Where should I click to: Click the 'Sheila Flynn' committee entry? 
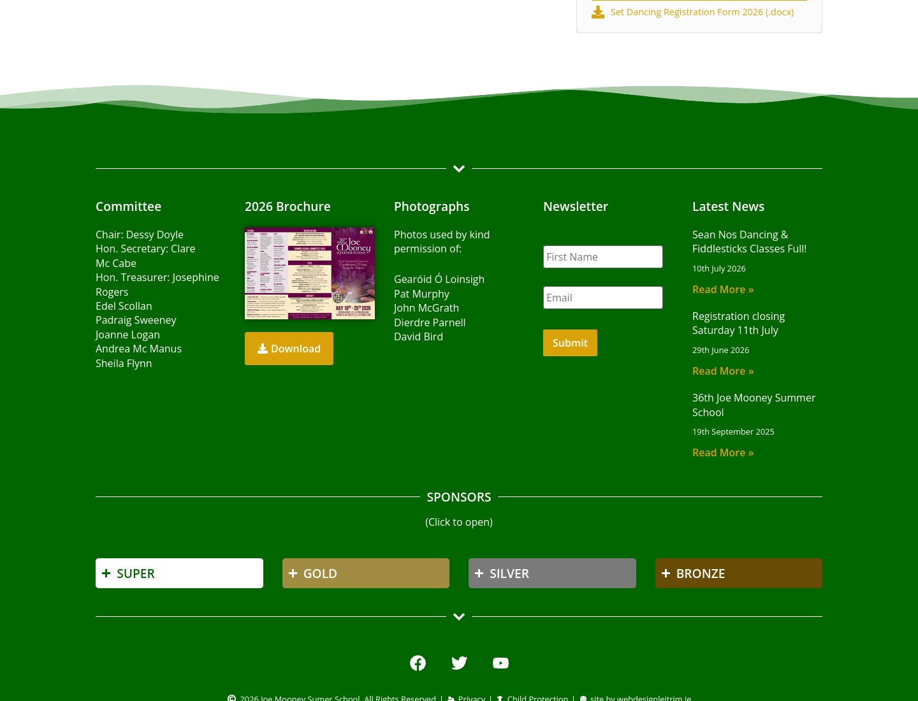pyautogui.click(x=124, y=363)
